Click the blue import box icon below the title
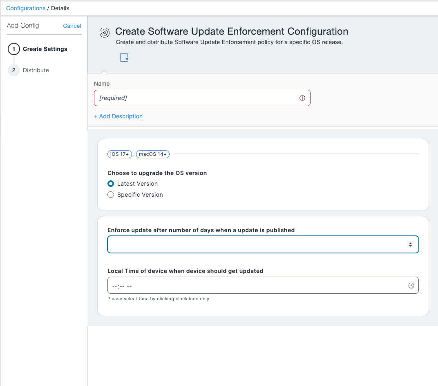 [124, 58]
